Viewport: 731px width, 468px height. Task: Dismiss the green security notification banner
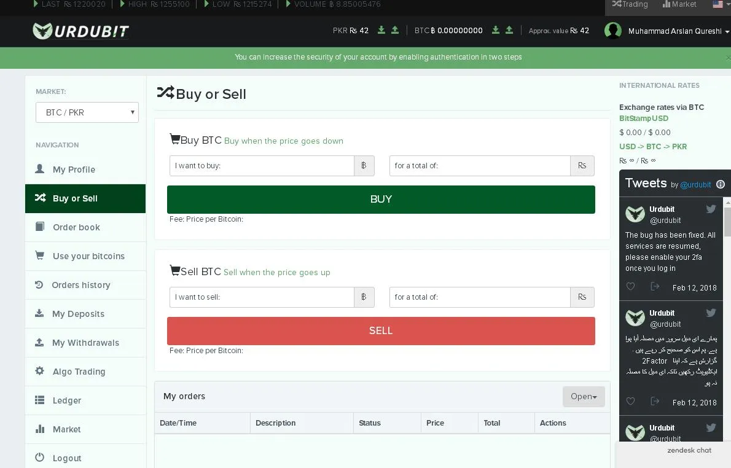click(x=728, y=57)
